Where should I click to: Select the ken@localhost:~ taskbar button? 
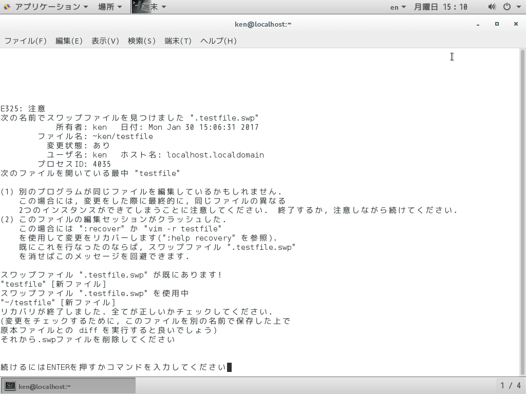(67, 385)
